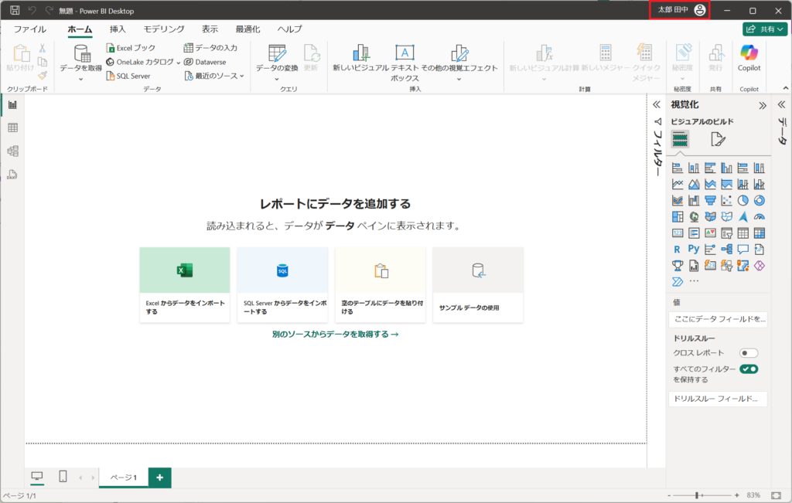Switch to mobile layout icon at bottom
The image size is (792, 503).
[63, 477]
